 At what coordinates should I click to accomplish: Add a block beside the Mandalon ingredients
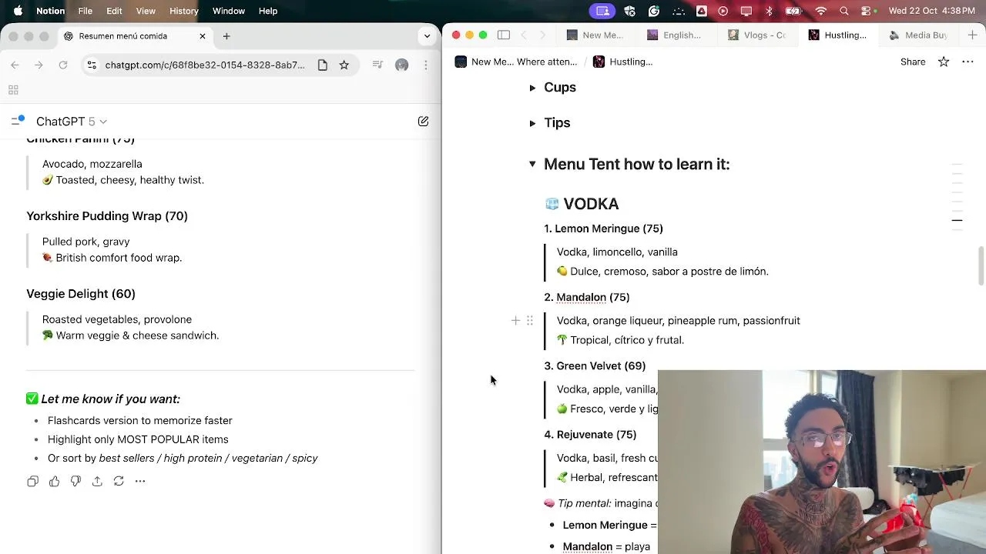(515, 321)
